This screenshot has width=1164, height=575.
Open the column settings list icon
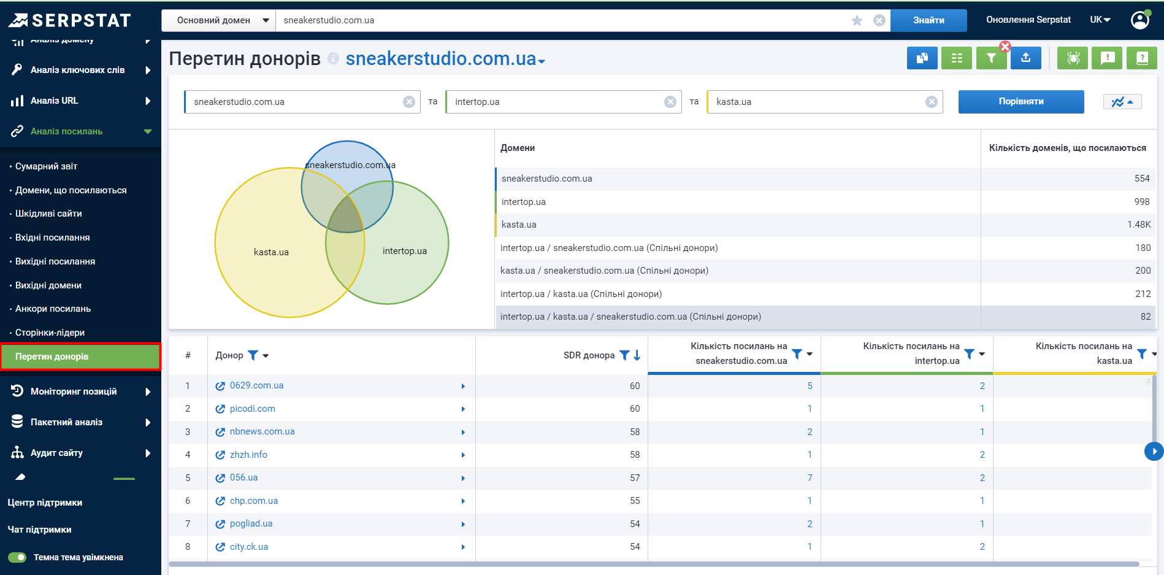pos(956,58)
